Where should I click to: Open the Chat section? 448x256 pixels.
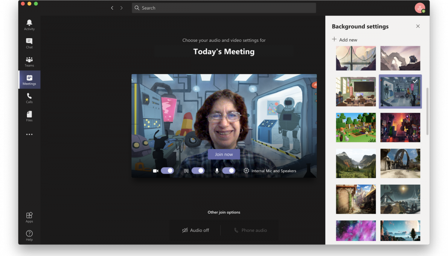[29, 42]
